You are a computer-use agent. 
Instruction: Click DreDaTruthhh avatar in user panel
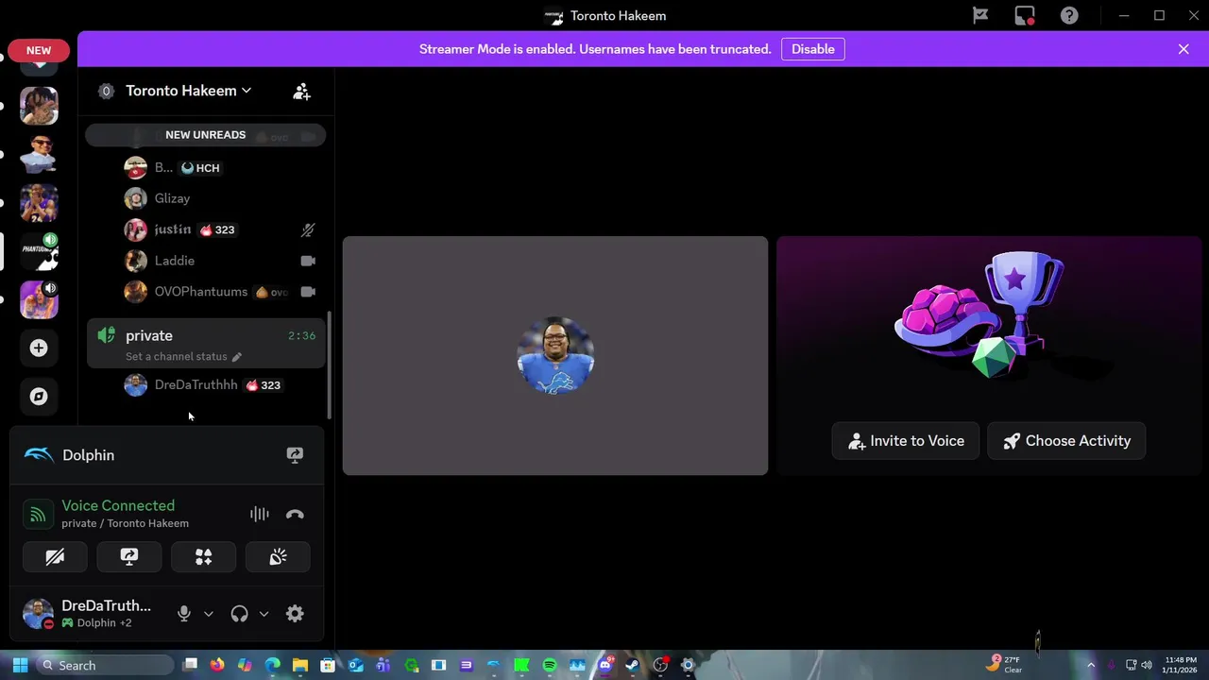tap(38, 614)
